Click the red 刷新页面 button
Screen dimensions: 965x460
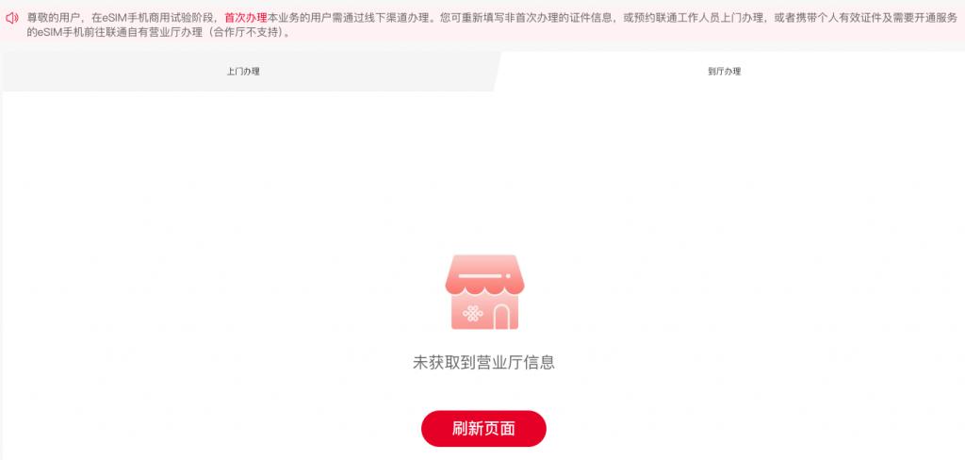[x=483, y=429]
